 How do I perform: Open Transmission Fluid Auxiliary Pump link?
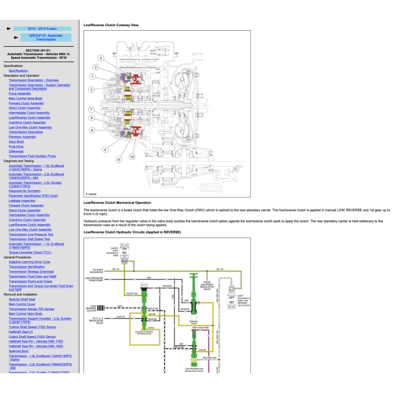[x=32, y=156]
